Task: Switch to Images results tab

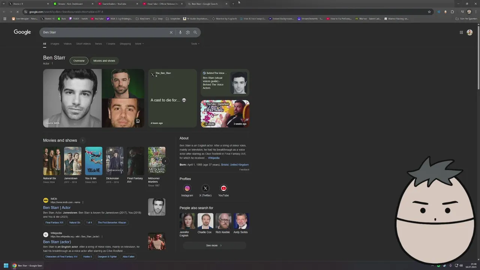Action: pyautogui.click(x=55, y=43)
